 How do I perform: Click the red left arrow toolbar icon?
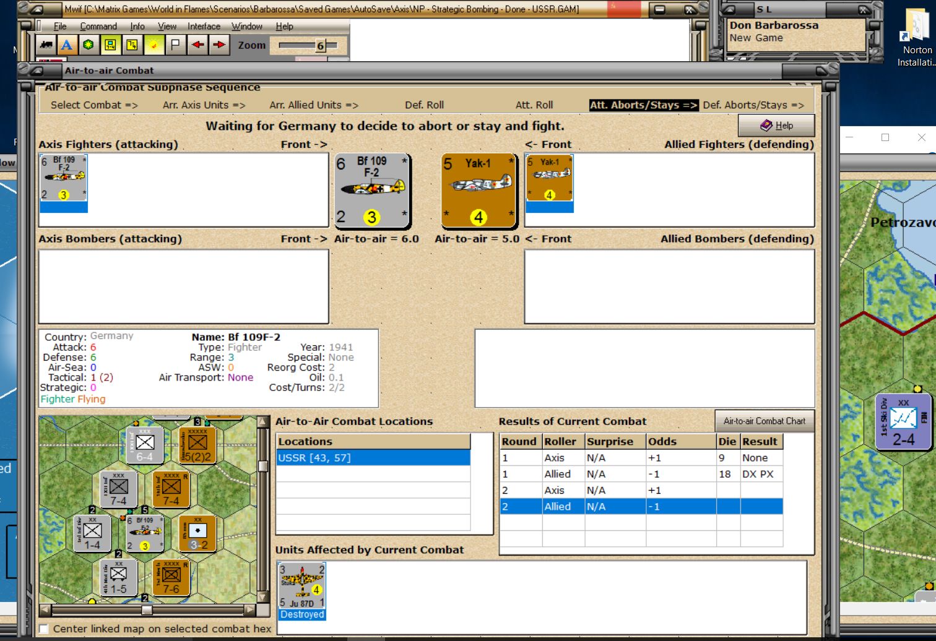click(197, 45)
